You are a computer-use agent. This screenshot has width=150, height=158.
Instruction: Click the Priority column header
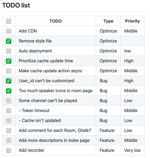(x=132, y=21)
